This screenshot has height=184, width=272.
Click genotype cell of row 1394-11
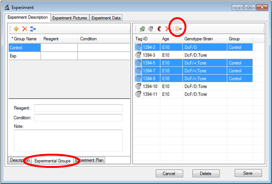[204, 94]
